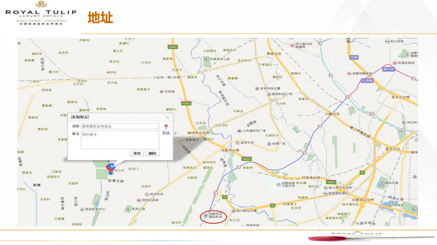Click the green G4201 highway badge near 马家河大桥
This screenshot has width=437, height=245.
[x=246, y=159]
